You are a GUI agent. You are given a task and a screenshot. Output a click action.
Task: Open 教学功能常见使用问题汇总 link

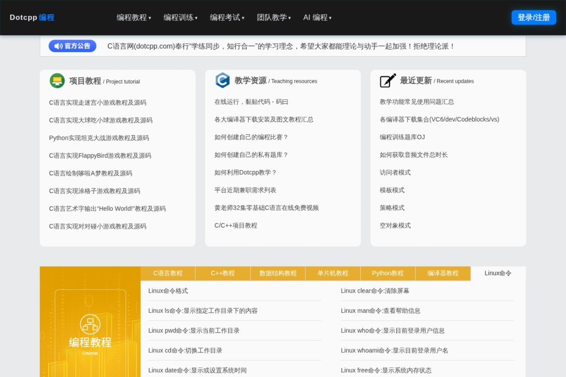[417, 102]
